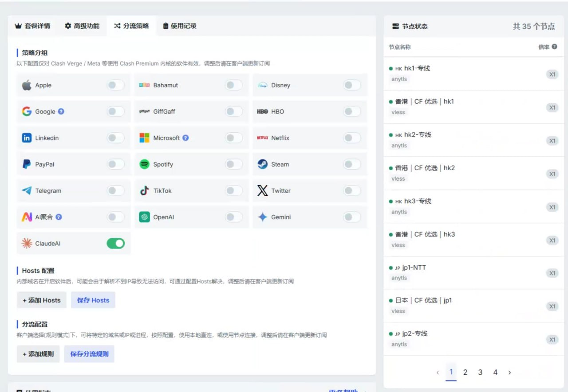
Task: Click the help icon next to Google
Action: (61, 112)
